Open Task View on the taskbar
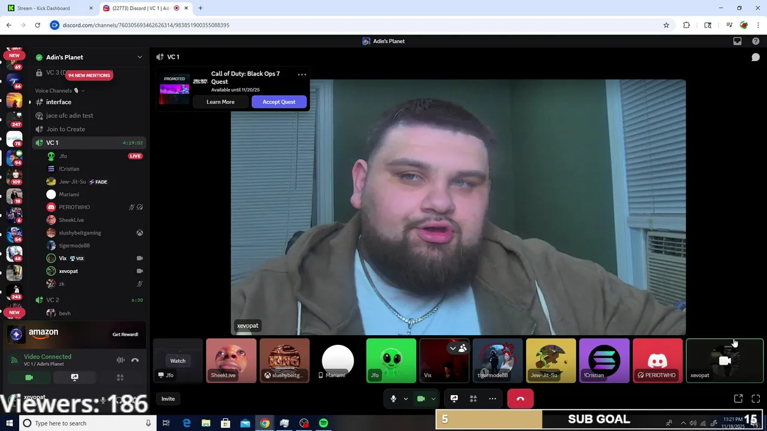767x431 pixels. 166,423
